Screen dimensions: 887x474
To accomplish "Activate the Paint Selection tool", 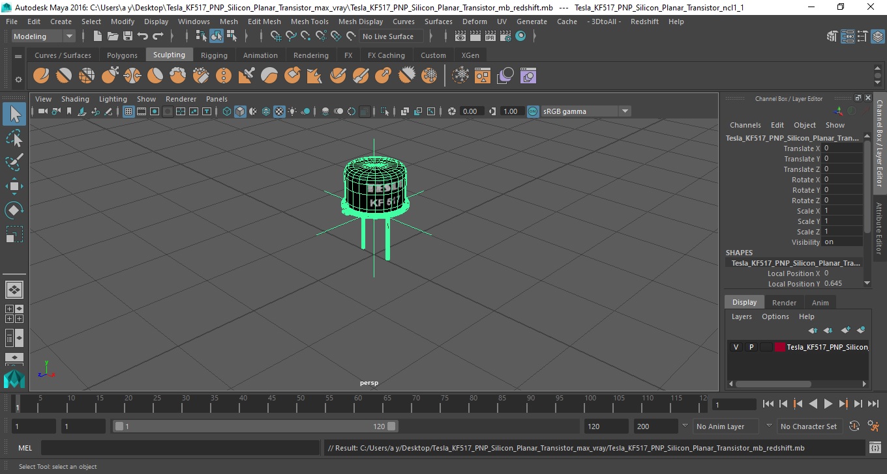I will pyautogui.click(x=14, y=162).
